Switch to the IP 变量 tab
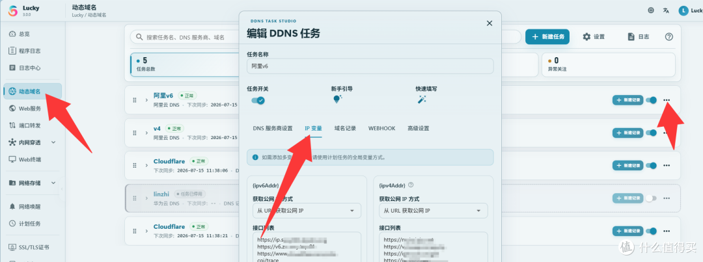 [x=313, y=129]
